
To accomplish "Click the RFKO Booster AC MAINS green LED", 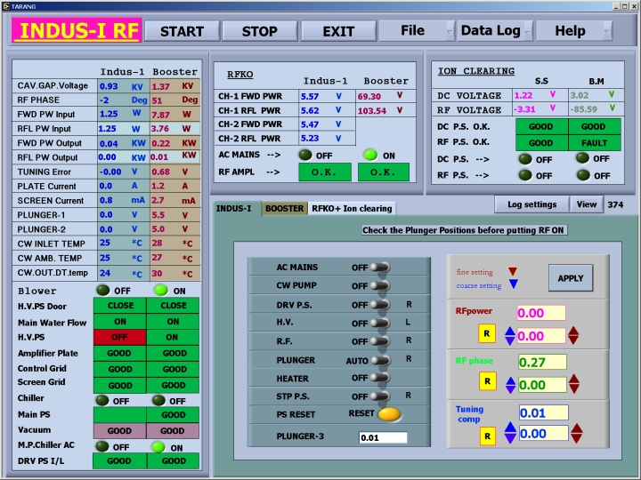I will click(x=369, y=155).
